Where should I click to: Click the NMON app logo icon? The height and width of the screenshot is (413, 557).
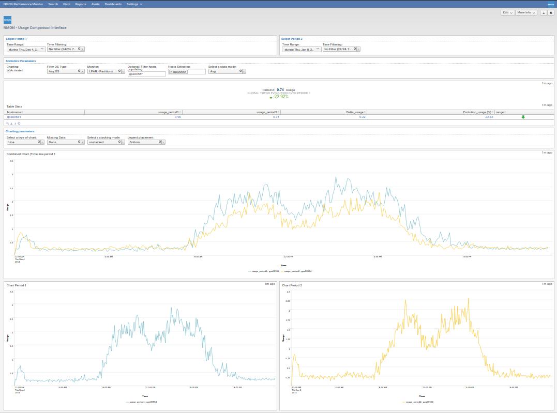point(7,20)
